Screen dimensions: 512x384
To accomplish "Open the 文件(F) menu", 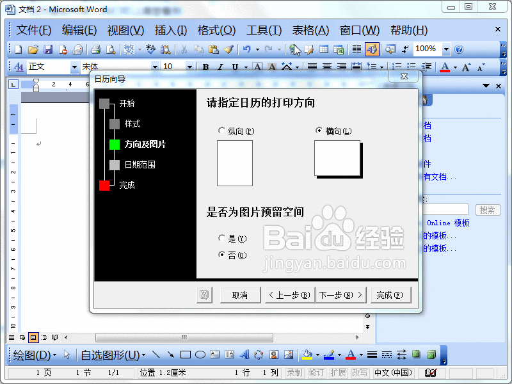I will (34, 30).
